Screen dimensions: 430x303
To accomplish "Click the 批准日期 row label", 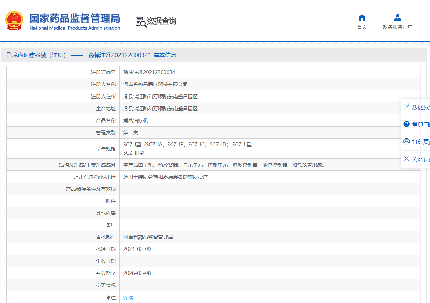I will click(106, 249).
